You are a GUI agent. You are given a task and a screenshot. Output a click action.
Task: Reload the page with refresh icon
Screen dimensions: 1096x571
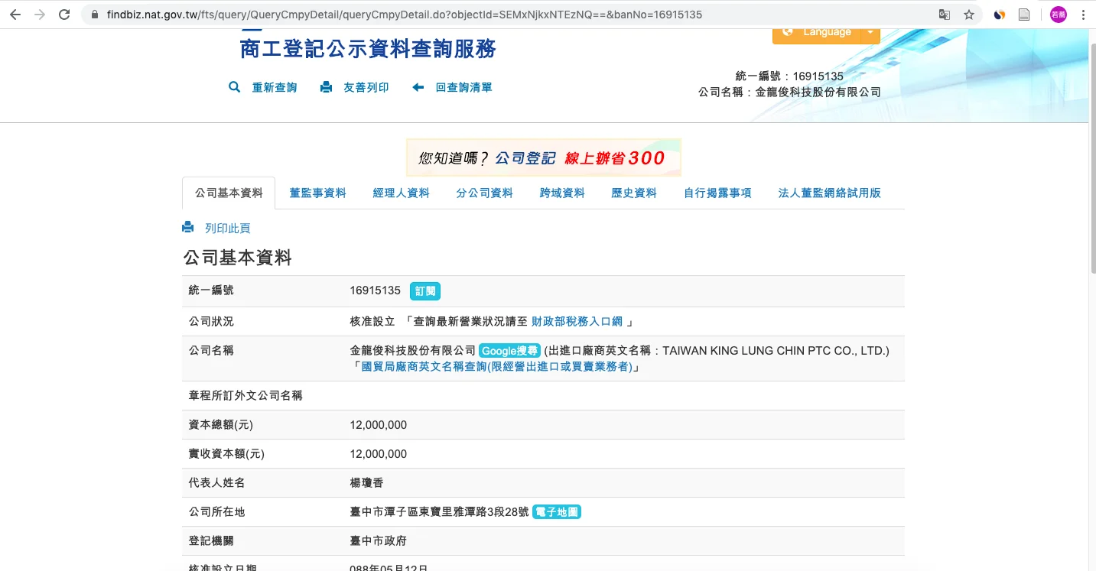tap(64, 15)
